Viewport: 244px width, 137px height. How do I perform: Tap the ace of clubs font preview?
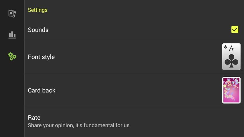click(x=231, y=57)
